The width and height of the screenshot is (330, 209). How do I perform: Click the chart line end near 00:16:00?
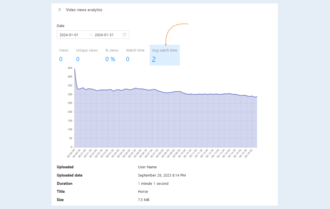coord(257,97)
